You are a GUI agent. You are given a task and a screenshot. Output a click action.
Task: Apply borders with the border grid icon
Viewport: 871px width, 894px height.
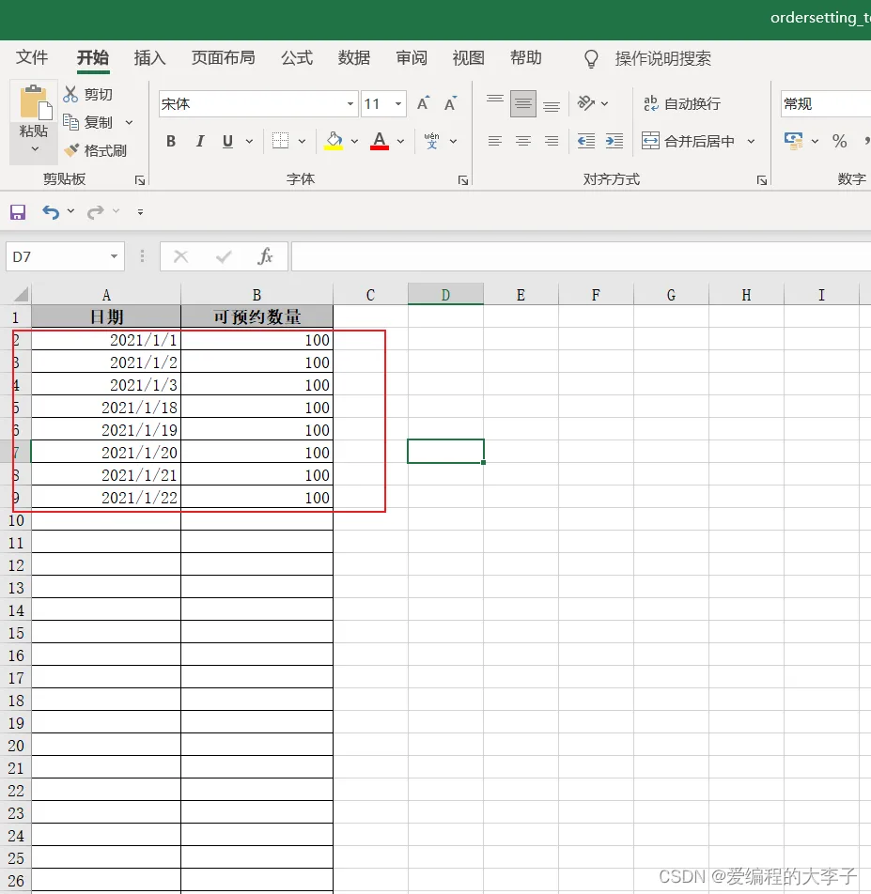point(280,141)
